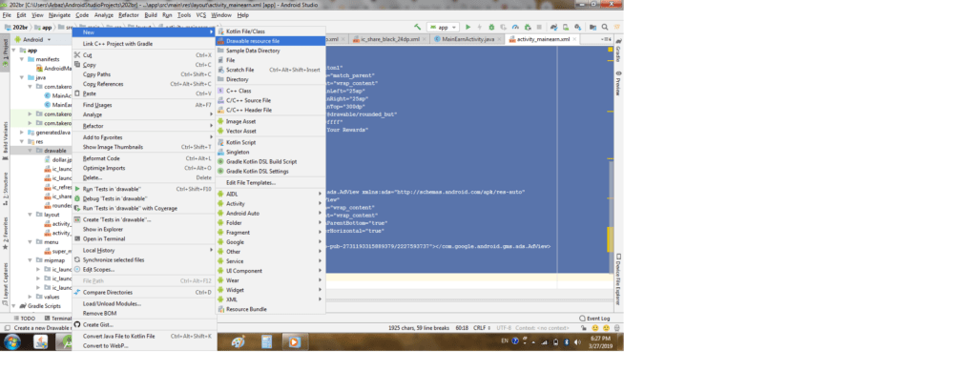Expand the values folder node
The height and width of the screenshot is (392, 977).
coord(30,298)
